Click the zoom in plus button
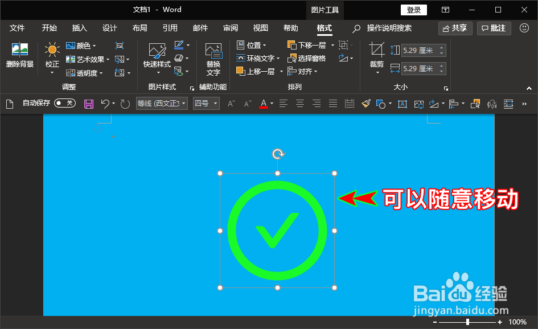 click(x=500, y=322)
